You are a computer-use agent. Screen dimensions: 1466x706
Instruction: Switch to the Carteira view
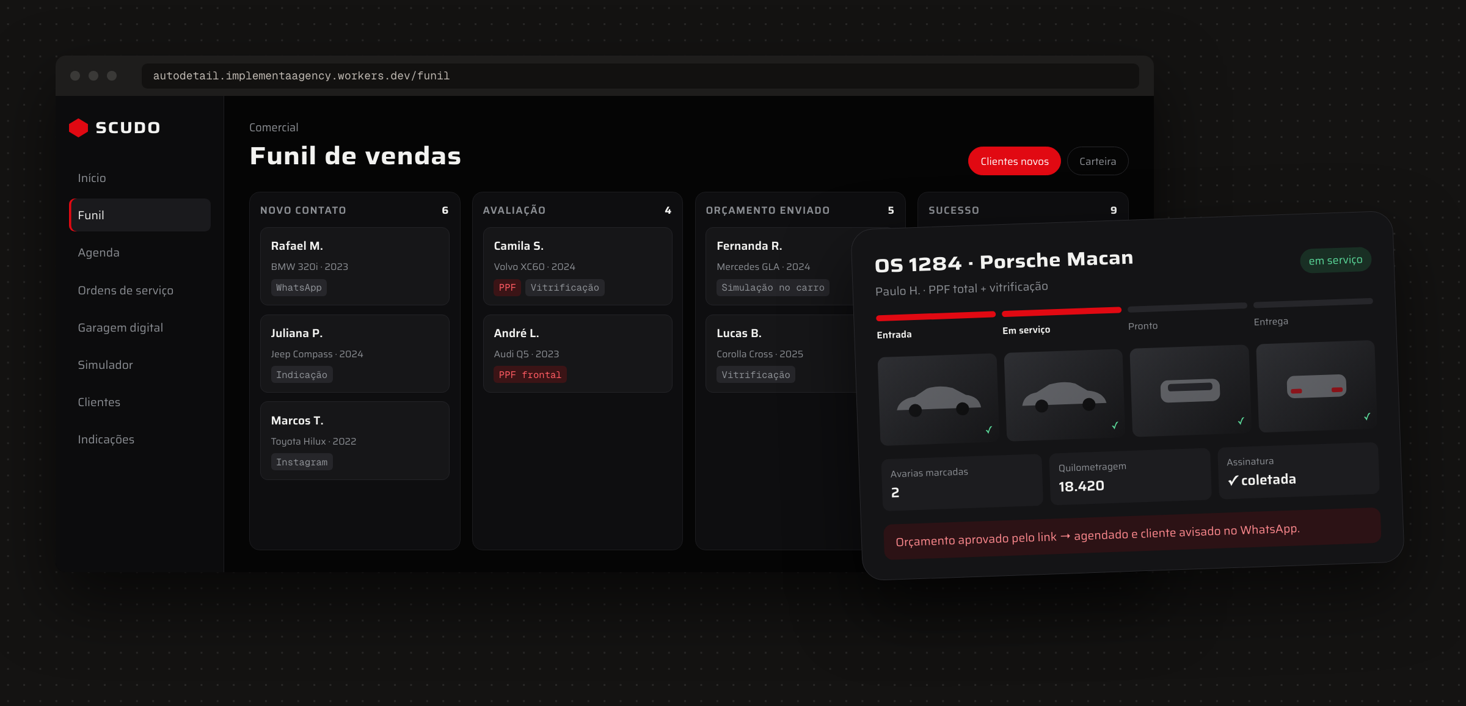pyautogui.click(x=1097, y=161)
